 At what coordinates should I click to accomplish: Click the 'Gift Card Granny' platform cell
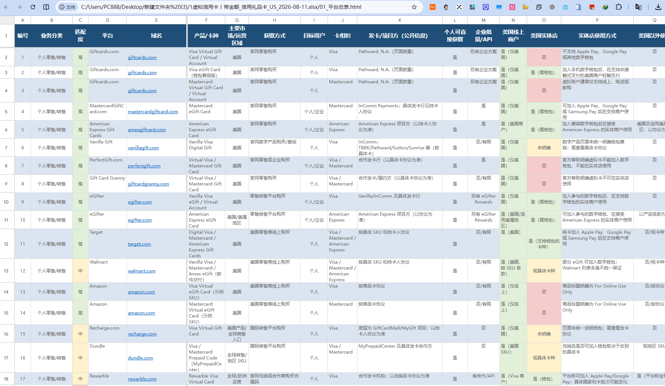pyautogui.click(x=107, y=184)
